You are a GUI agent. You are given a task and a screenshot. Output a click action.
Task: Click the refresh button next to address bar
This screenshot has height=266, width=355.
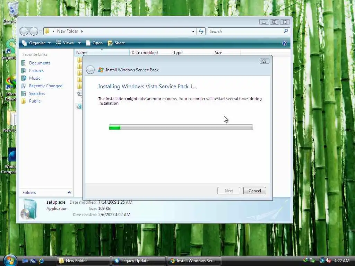tap(201, 31)
